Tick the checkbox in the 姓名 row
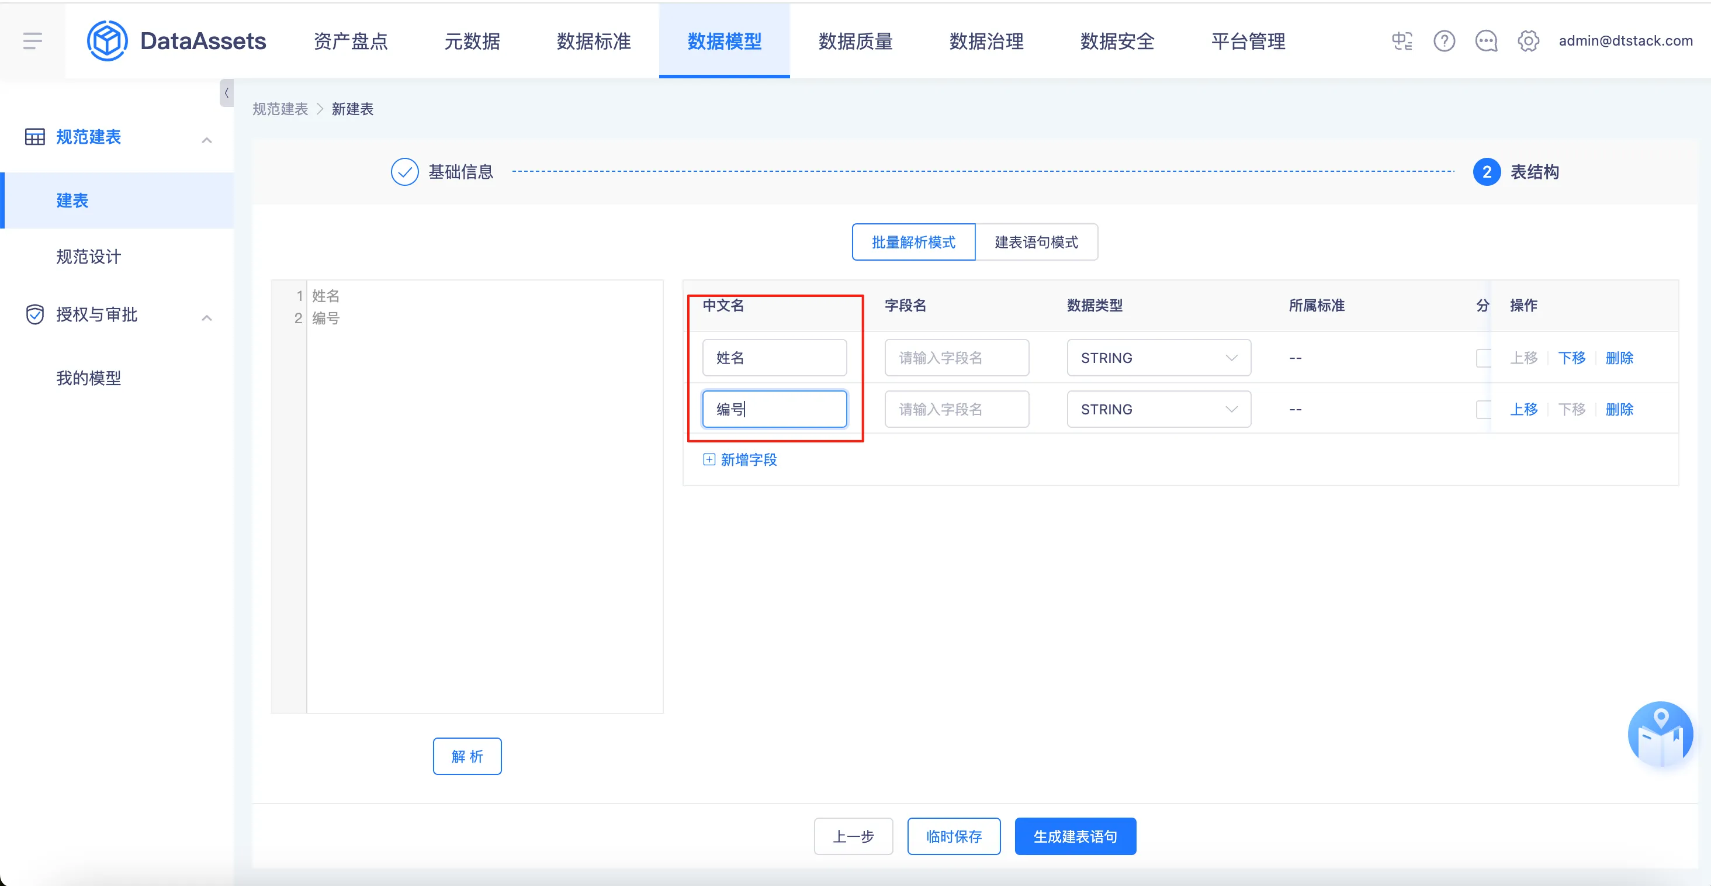 pos(1483,358)
